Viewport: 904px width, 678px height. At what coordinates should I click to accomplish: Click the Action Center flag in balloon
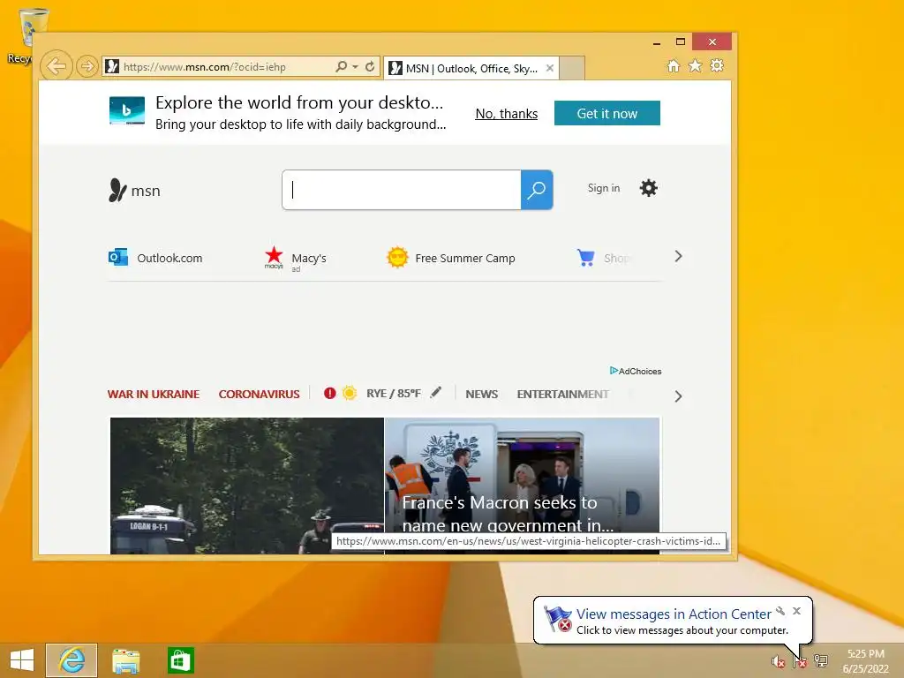(558, 620)
